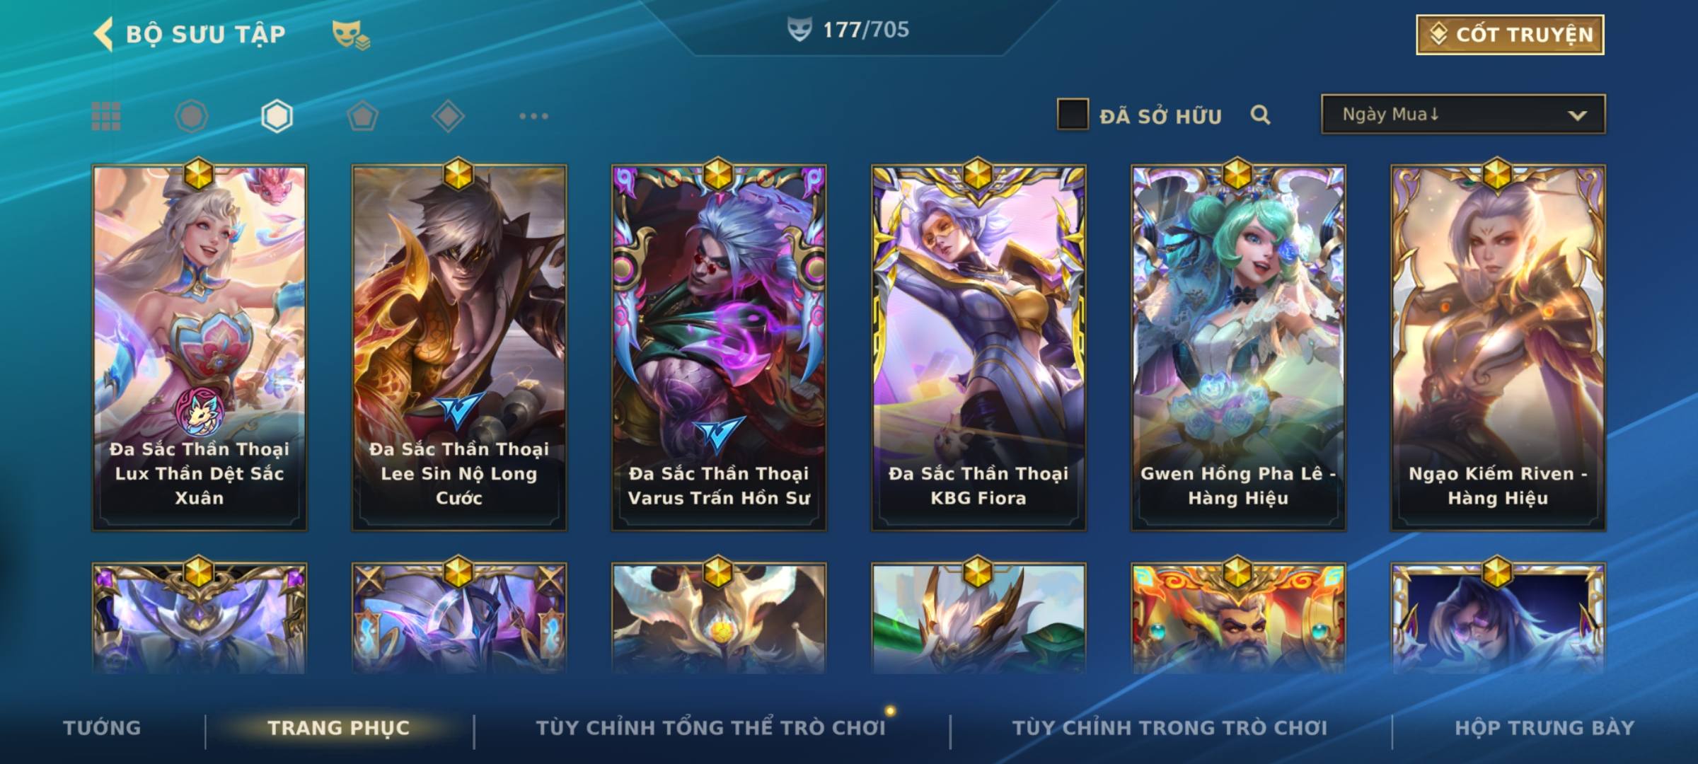1698x764 pixels.
Task: Select Gwen Hồng Pha Lê skin card
Action: tap(1238, 348)
